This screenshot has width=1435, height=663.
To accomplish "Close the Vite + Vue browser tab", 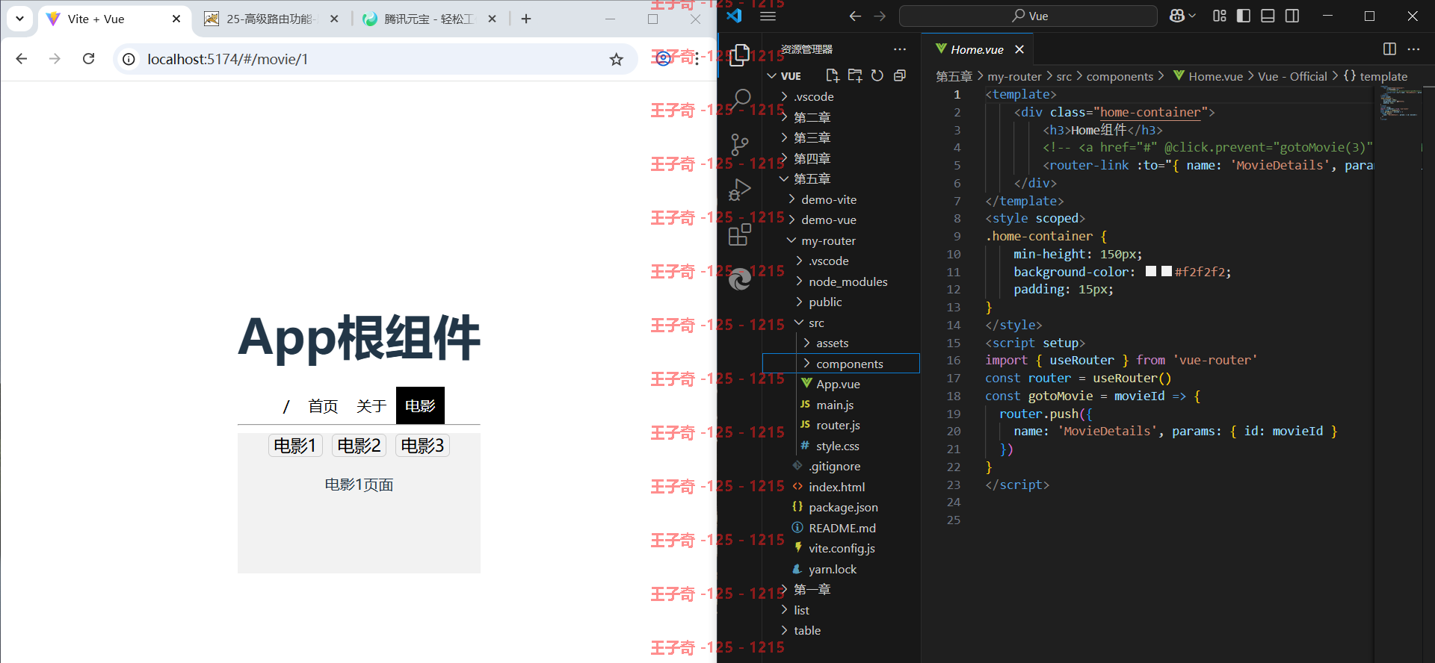I will coord(176,19).
